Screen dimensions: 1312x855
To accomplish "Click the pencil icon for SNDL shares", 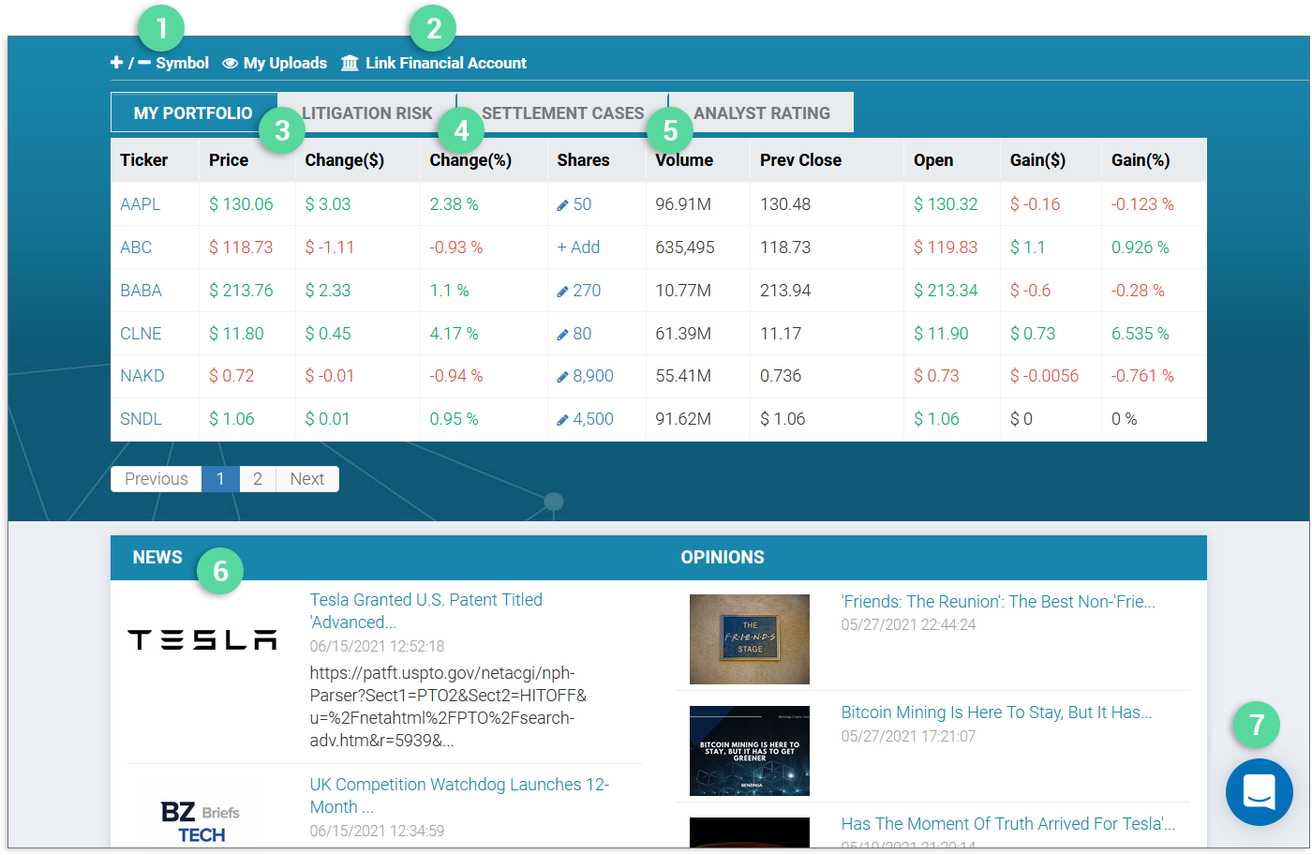I will pos(562,420).
